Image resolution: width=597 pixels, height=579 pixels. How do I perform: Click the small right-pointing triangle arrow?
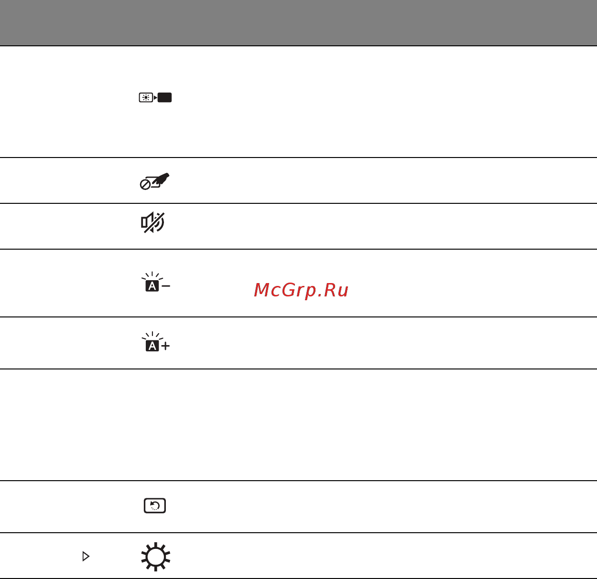point(86,556)
